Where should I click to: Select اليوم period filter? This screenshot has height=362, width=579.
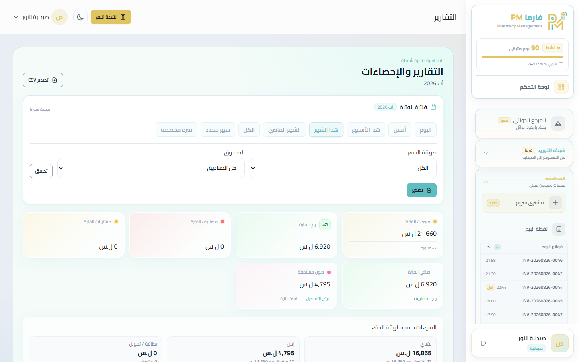click(425, 130)
